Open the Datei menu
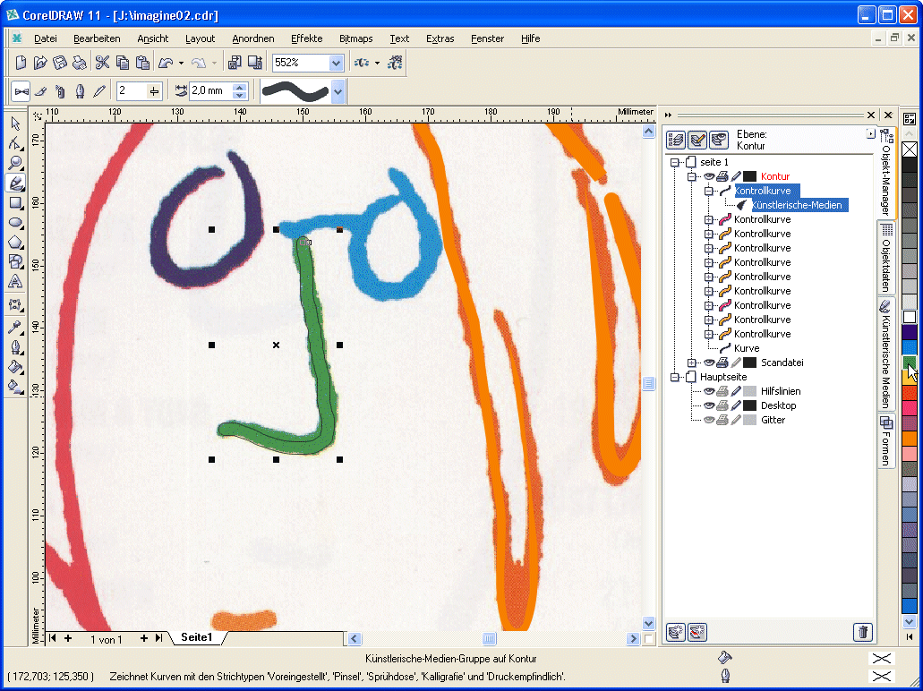 pyautogui.click(x=46, y=38)
